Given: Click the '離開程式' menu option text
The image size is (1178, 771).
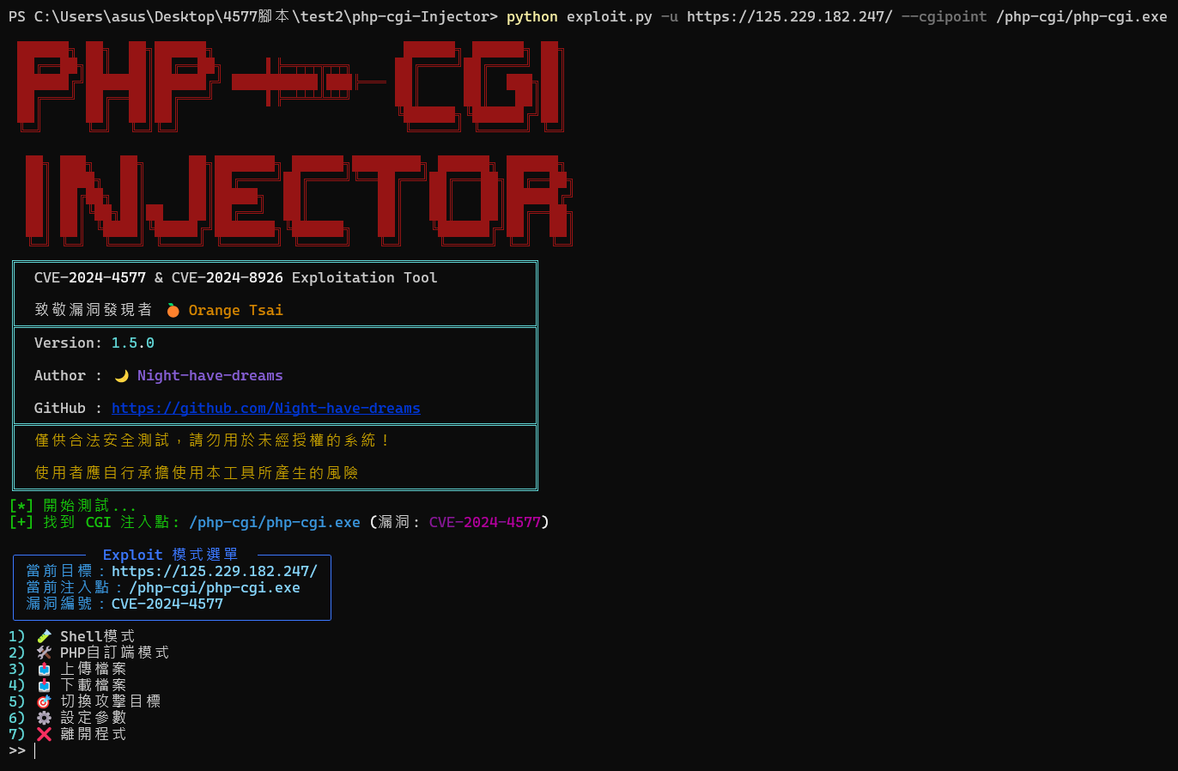Looking at the screenshot, I should (93, 734).
